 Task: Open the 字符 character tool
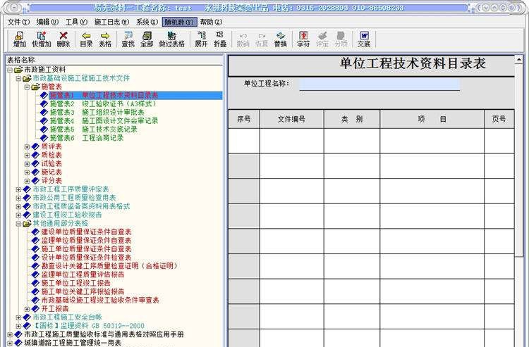point(303,39)
